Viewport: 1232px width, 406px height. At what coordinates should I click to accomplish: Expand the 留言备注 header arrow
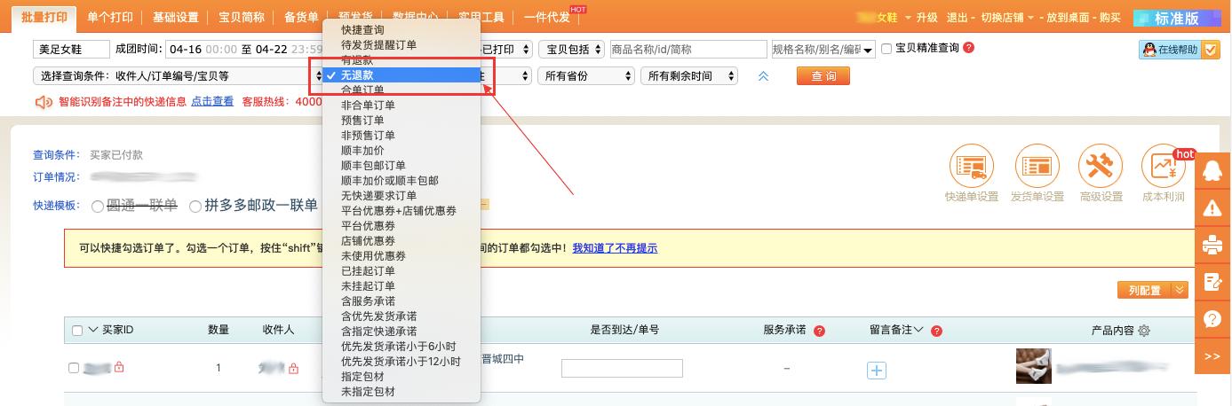[x=919, y=330]
